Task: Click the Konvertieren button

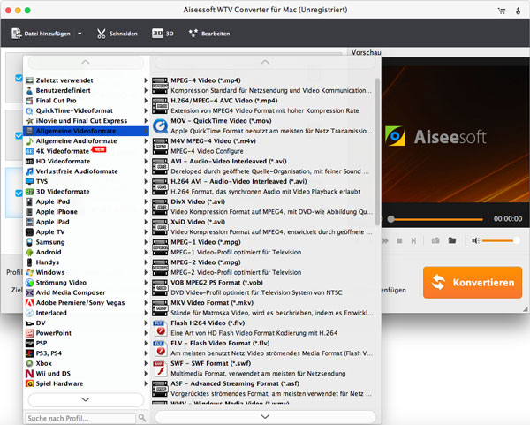Action: pos(473,283)
